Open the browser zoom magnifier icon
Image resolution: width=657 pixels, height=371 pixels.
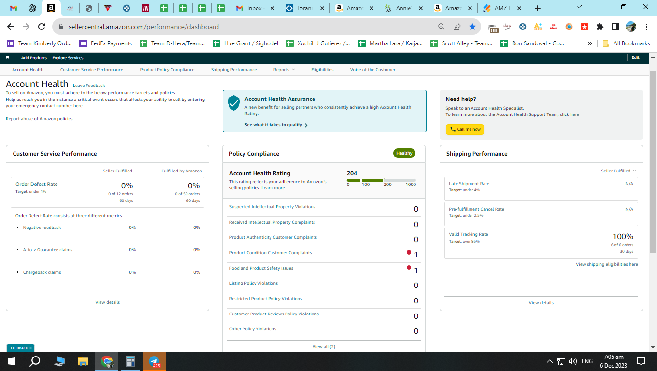pos(441,27)
